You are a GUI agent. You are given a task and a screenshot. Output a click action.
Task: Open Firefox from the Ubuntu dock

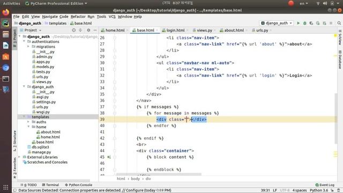[x=6, y=12]
